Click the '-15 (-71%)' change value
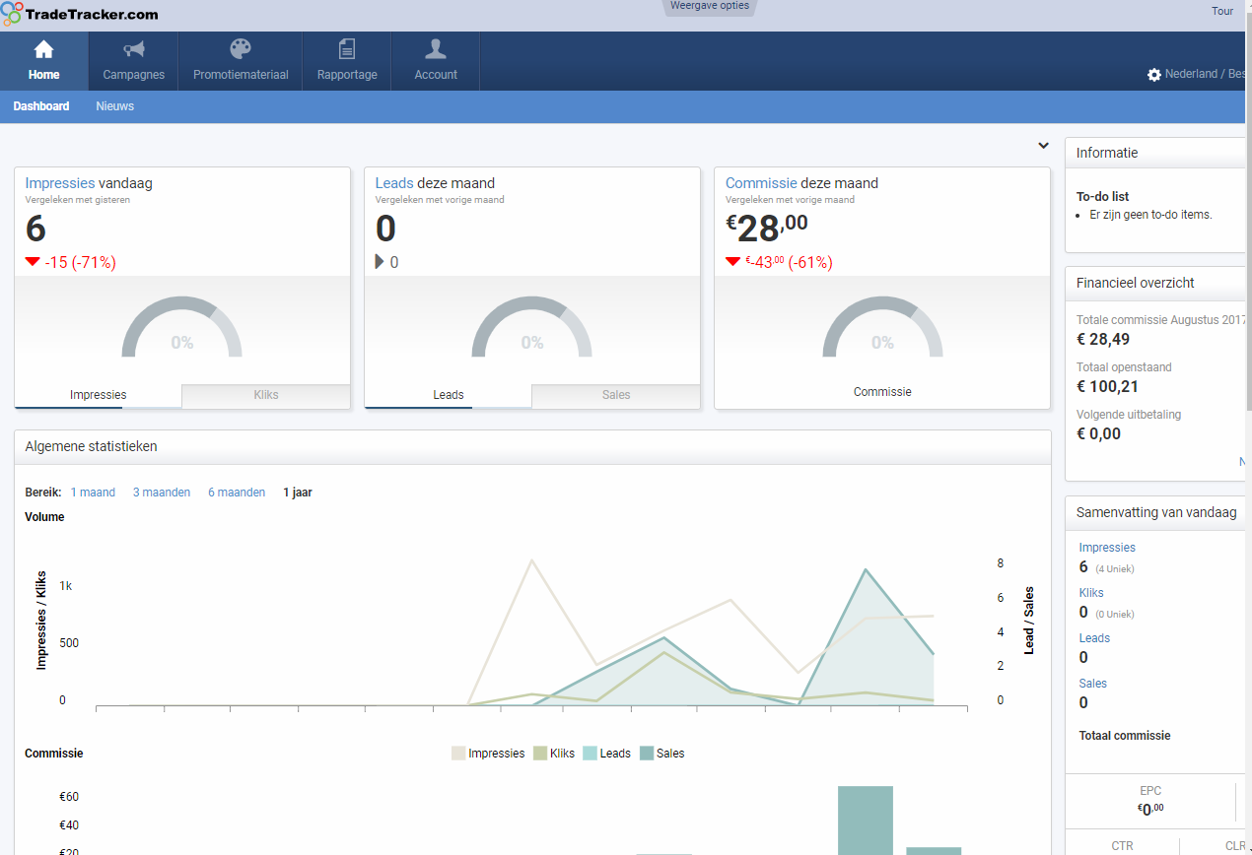 click(81, 262)
